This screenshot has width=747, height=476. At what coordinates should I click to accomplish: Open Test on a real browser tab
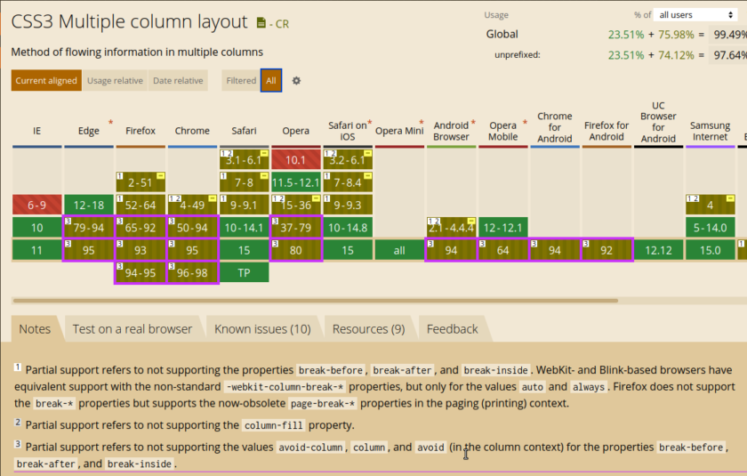133,329
